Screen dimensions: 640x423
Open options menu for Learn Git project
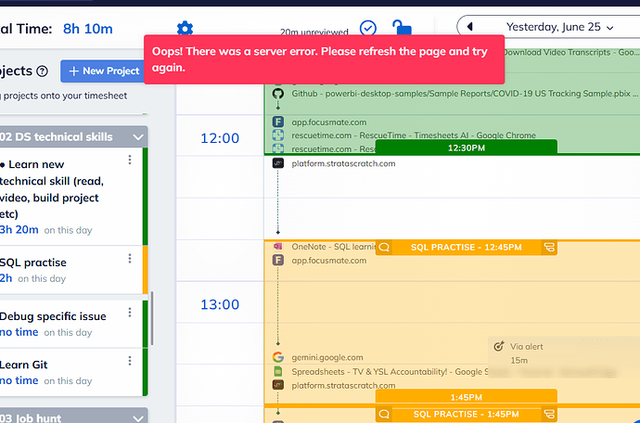[130, 361]
